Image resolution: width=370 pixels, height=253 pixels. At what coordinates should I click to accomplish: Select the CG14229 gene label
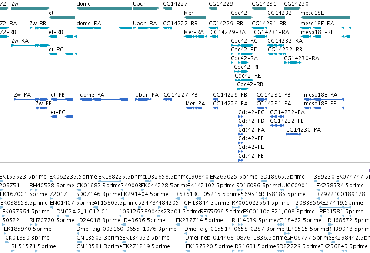(x=221, y=4)
